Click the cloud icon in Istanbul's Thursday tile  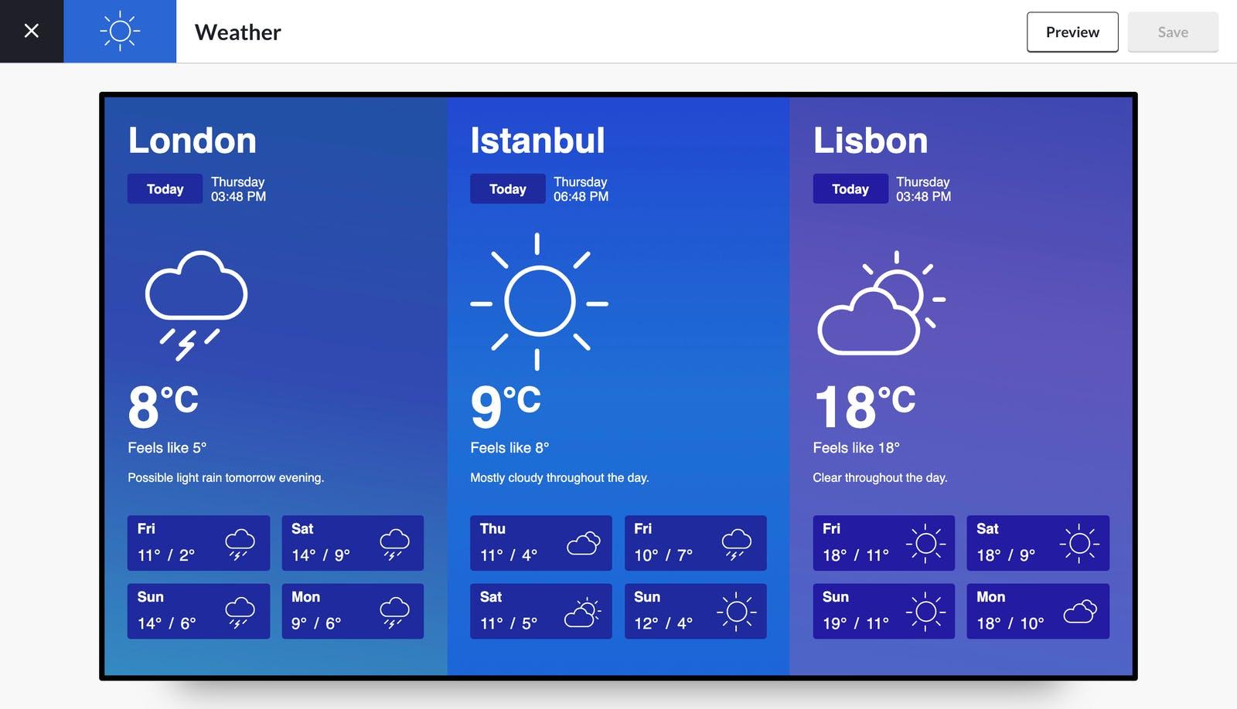pos(583,543)
